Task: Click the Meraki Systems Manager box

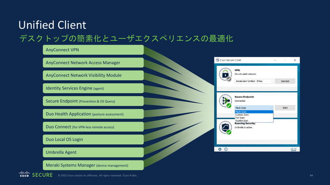Action: [x=93, y=165]
